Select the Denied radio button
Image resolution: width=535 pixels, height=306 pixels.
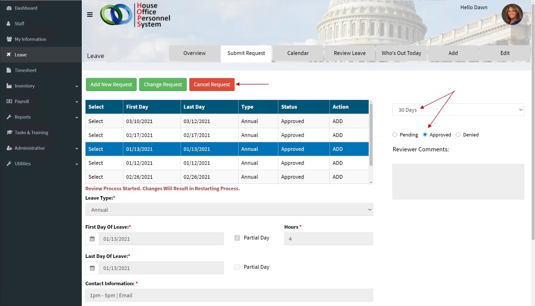coord(458,135)
